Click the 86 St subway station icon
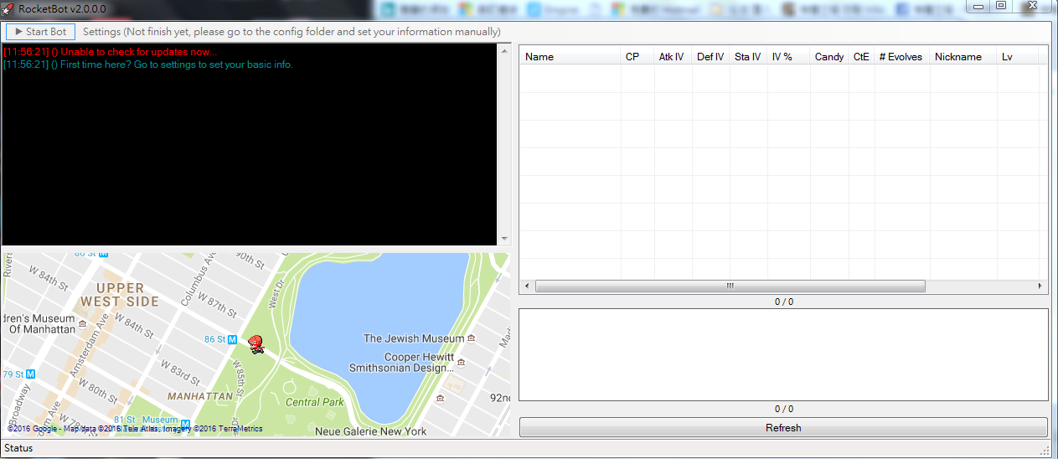1058x459 pixels. (x=232, y=339)
